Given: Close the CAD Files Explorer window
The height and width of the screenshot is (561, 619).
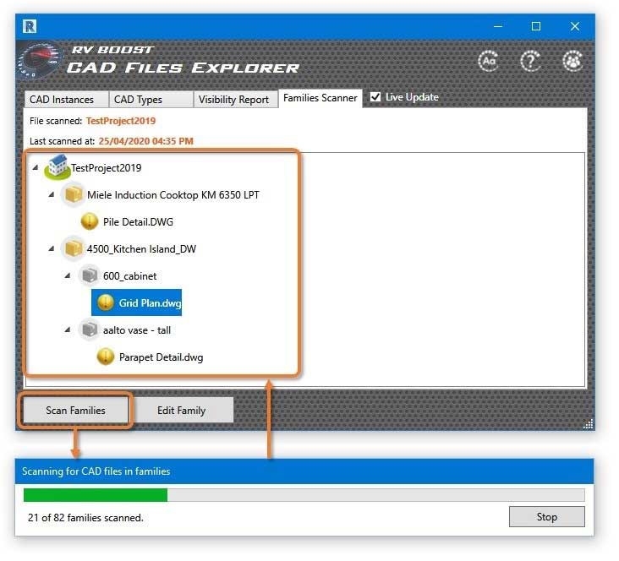Looking at the screenshot, I should click(575, 26).
